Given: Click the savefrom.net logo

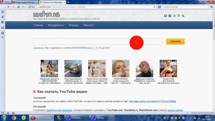Looking at the screenshot, I should [x=46, y=14].
